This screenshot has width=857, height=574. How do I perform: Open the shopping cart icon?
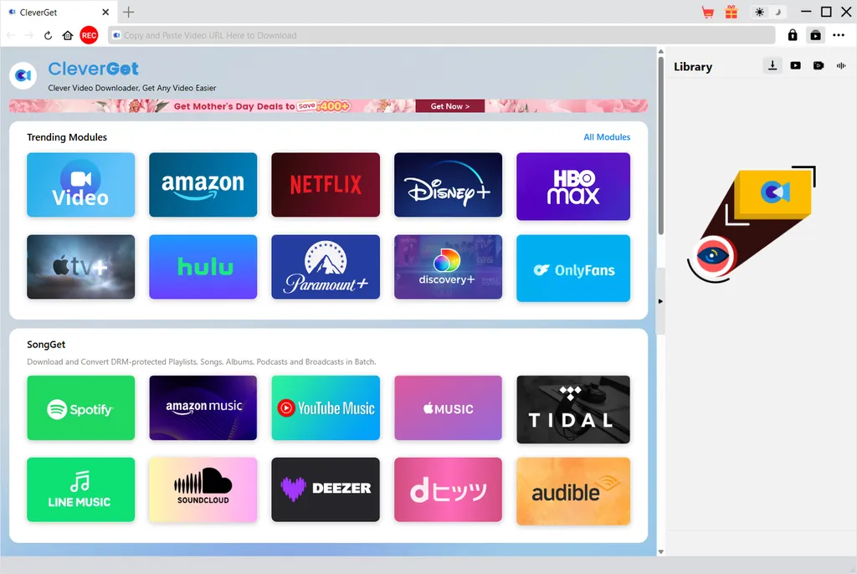pos(708,12)
